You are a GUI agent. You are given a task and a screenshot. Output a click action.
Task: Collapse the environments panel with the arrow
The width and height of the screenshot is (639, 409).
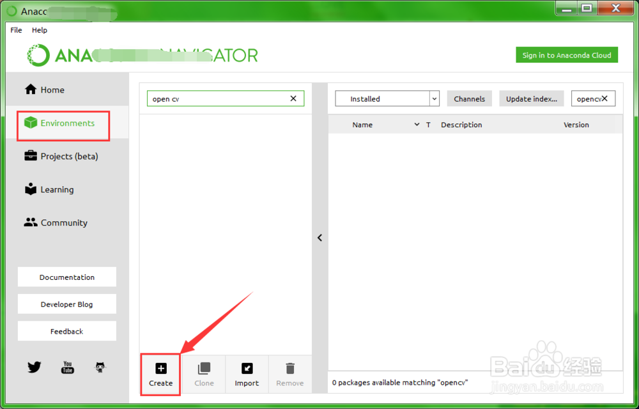(320, 238)
